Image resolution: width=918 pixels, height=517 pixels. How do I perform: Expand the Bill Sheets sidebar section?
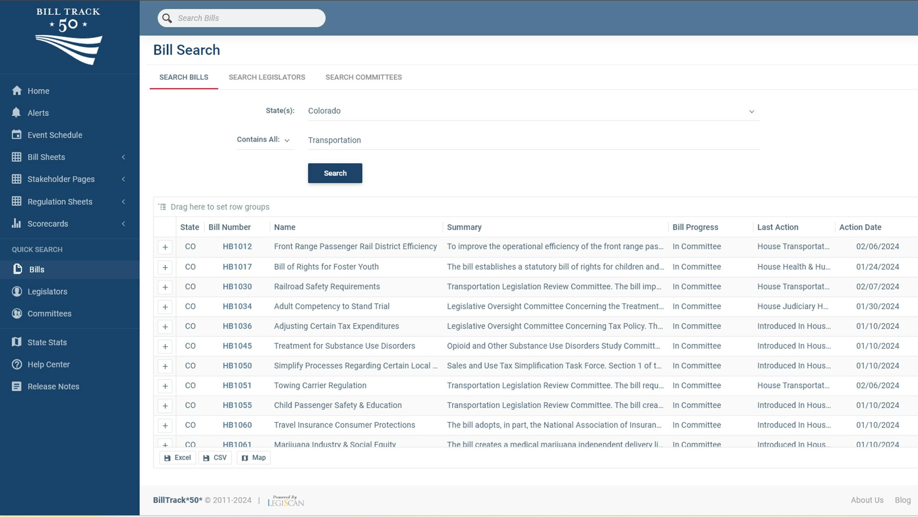123,157
